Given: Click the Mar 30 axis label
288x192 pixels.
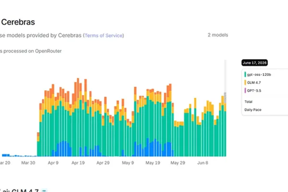Looking at the screenshot, I should [28, 163].
